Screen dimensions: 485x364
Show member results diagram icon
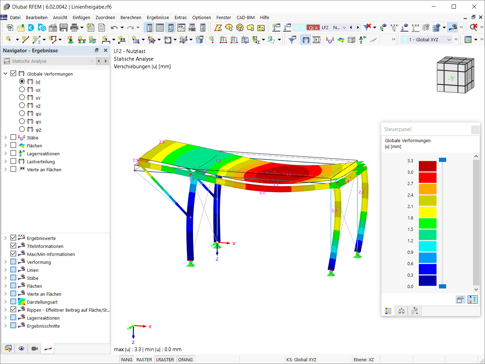(x=330, y=40)
